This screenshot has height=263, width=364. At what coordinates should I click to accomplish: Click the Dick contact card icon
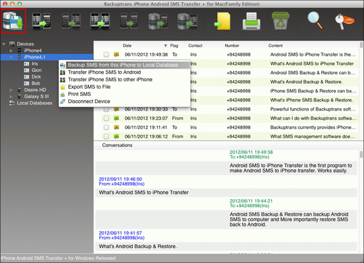[27, 77]
